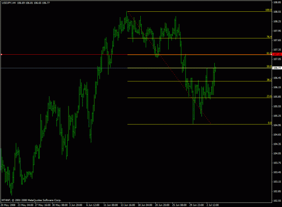Click the 3 Jun 20:00 time label
Screen dimensions: 282x207
pyautogui.click(x=76, y=205)
